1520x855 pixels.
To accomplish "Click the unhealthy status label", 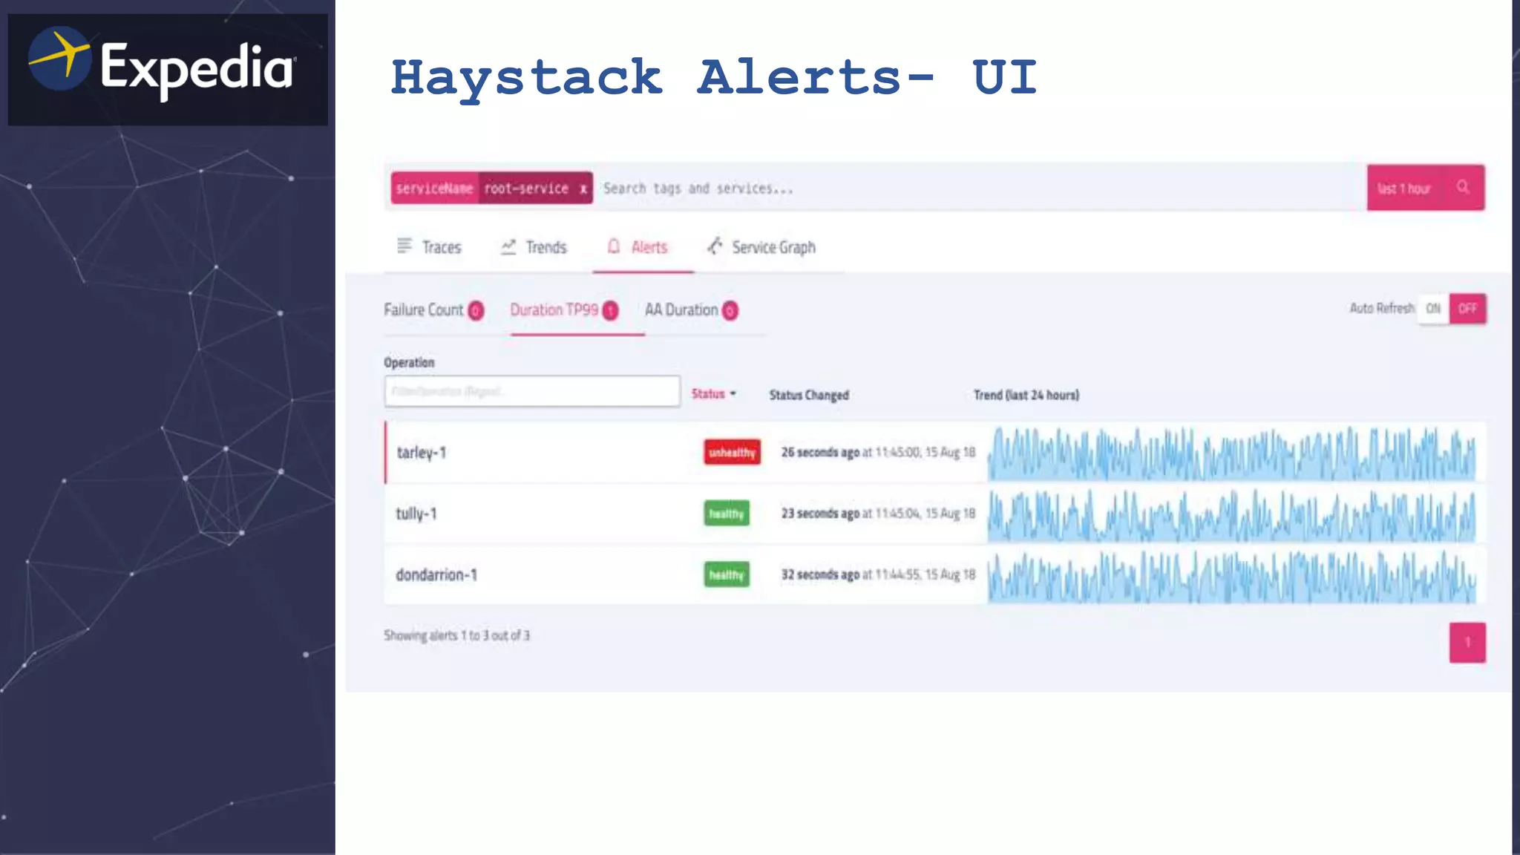I will 732,452.
